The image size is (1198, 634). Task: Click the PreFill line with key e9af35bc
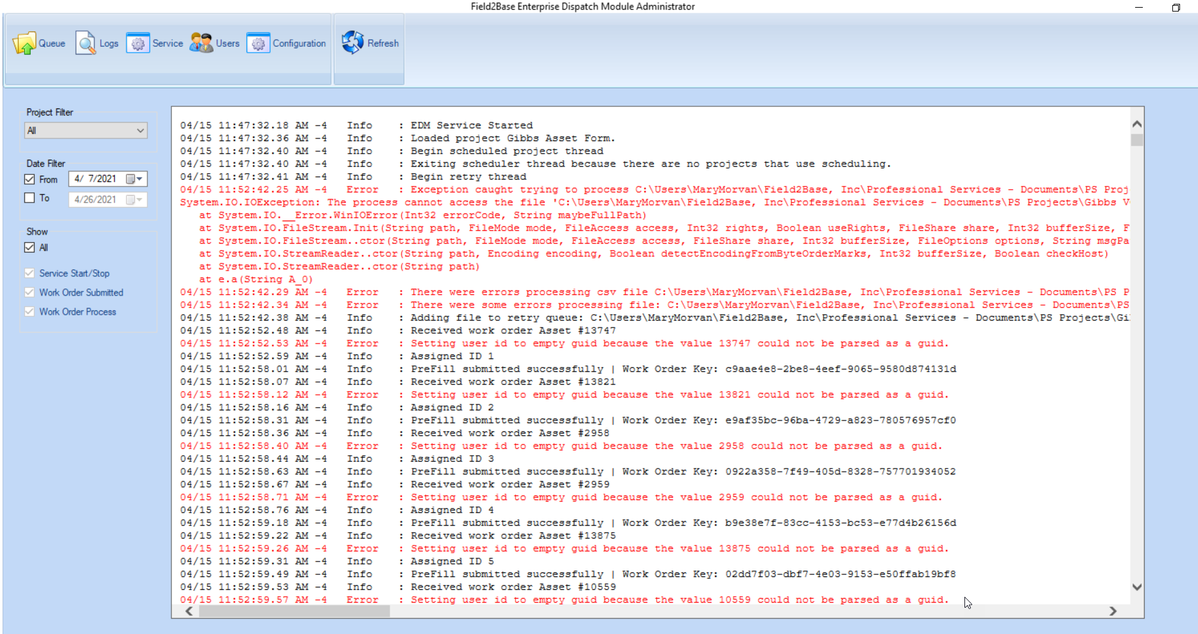tap(568, 421)
